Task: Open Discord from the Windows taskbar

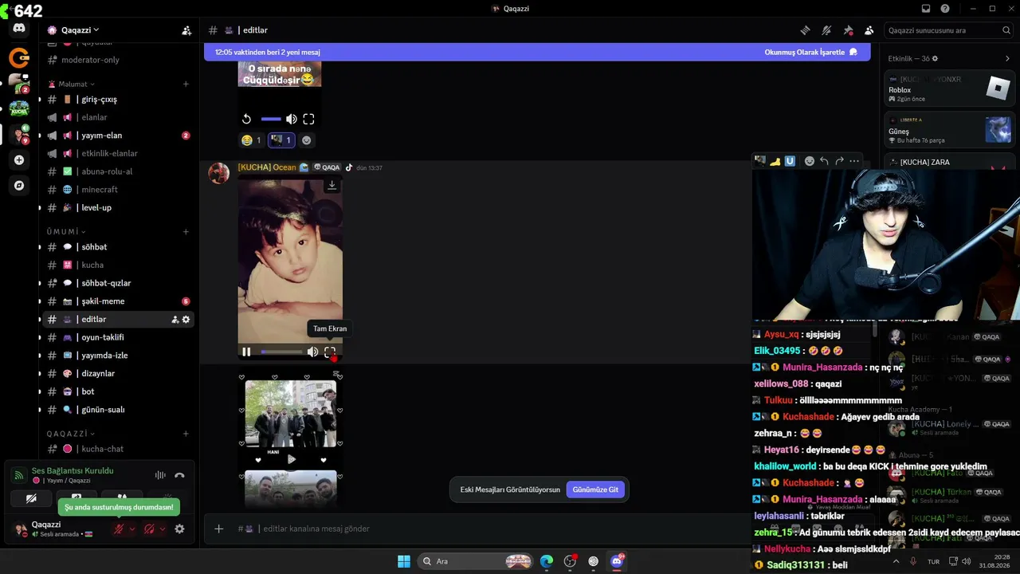Action: 617,561
